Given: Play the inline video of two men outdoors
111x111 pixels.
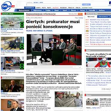Looking at the screenshot, I should [69, 99].
